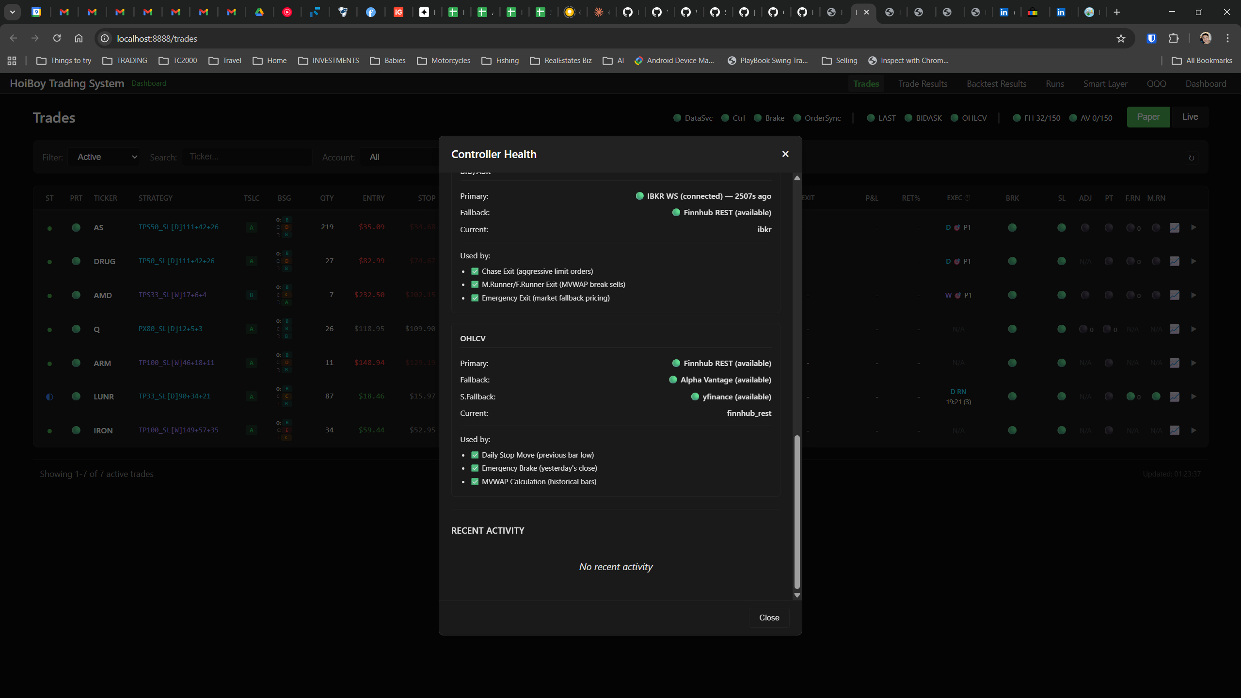Expand the All Bookmarks folder
The height and width of the screenshot is (698, 1241).
pyautogui.click(x=1202, y=61)
